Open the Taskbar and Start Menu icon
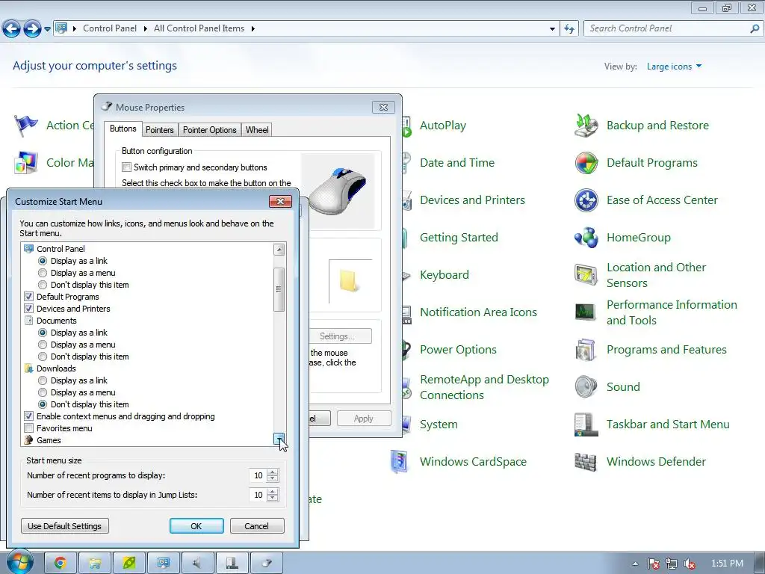This screenshot has height=574, width=765. [x=586, y=425]
